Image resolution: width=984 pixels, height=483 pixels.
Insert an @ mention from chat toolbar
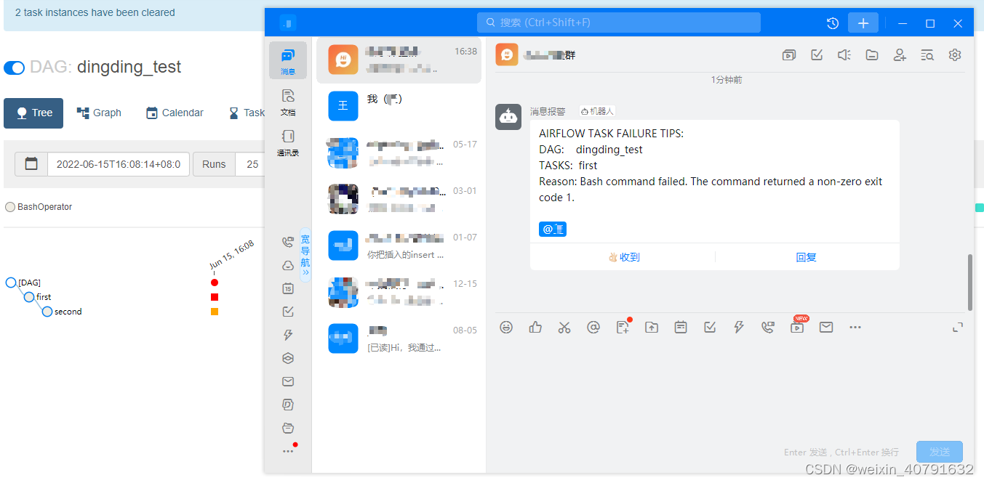[x=593, y=328]
